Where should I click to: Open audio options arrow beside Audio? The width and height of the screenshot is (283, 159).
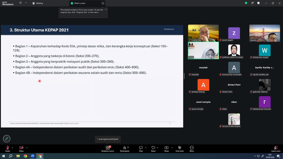tap(12, 148)
